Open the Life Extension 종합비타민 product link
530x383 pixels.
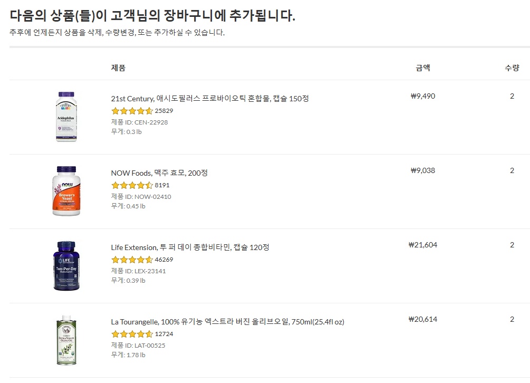(190, 247)
